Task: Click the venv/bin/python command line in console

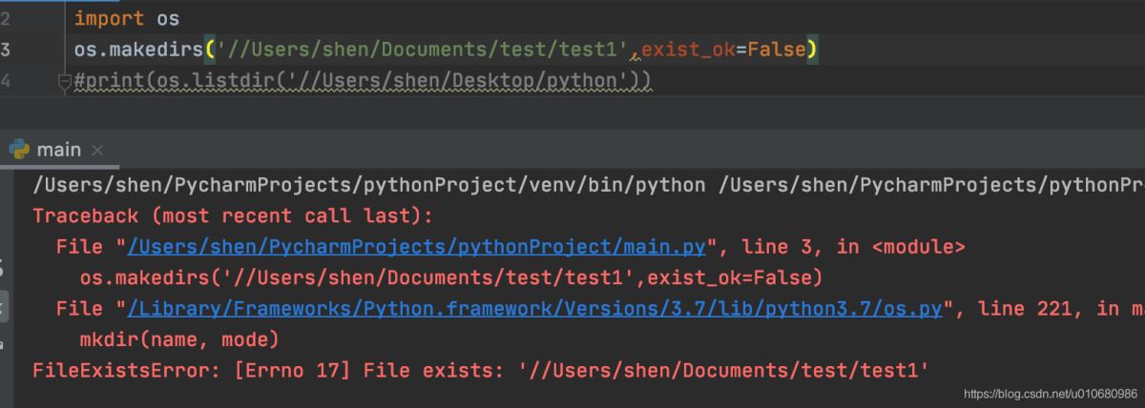Action: [368, 185]
